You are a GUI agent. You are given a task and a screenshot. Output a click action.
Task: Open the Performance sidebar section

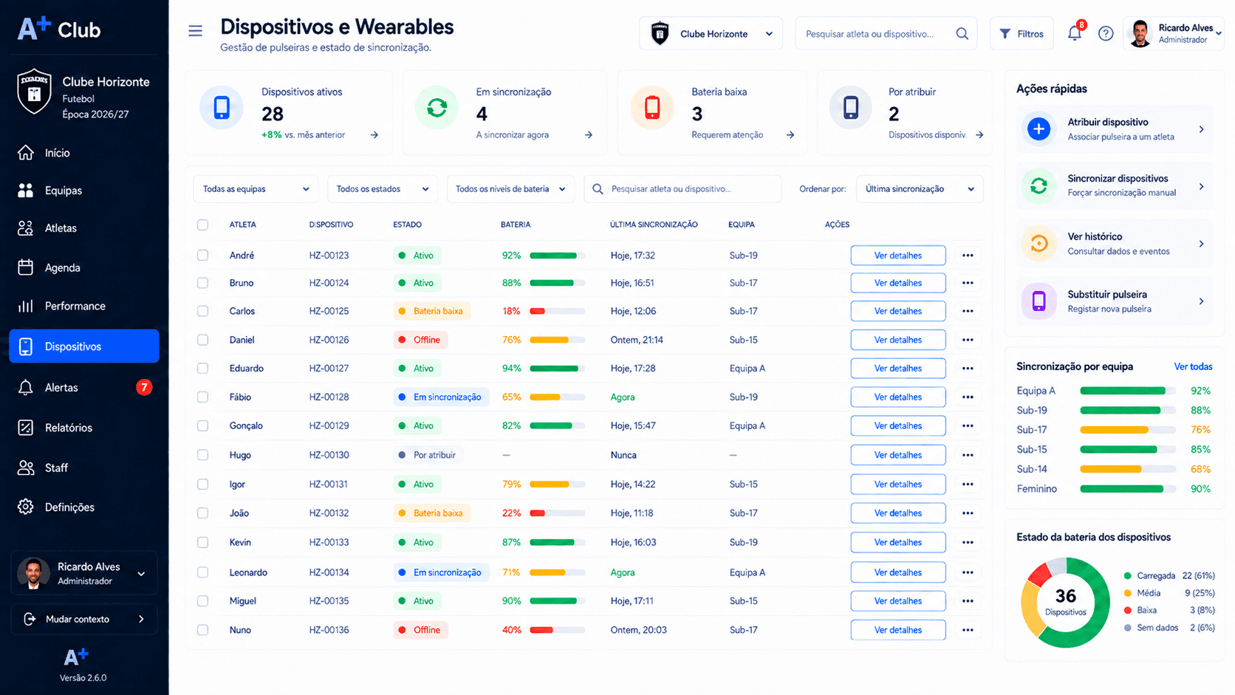pyautogui.click(x=84, y=306)
